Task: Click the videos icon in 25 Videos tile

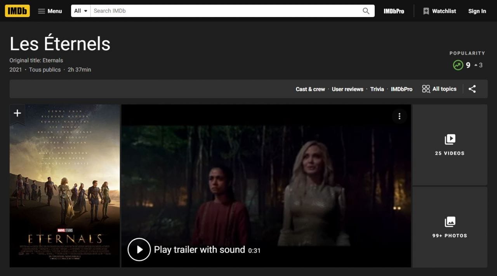Action: click(x=450, y=140)
